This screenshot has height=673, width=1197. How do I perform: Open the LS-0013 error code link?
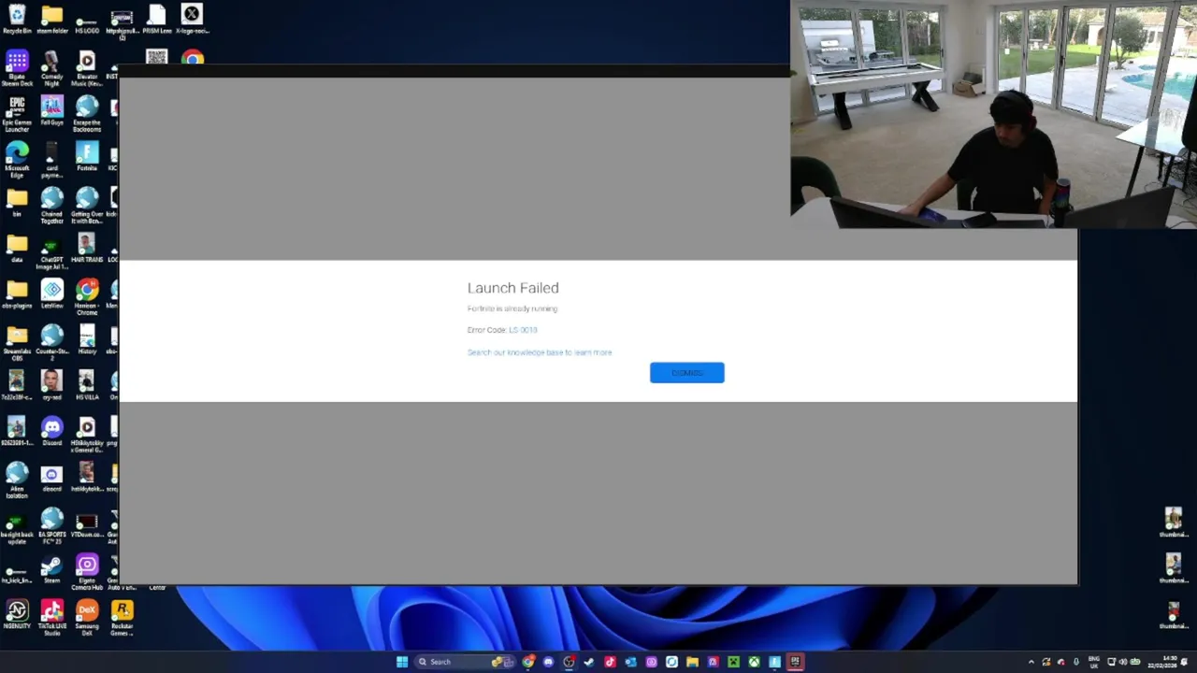[x=523, y=330]
